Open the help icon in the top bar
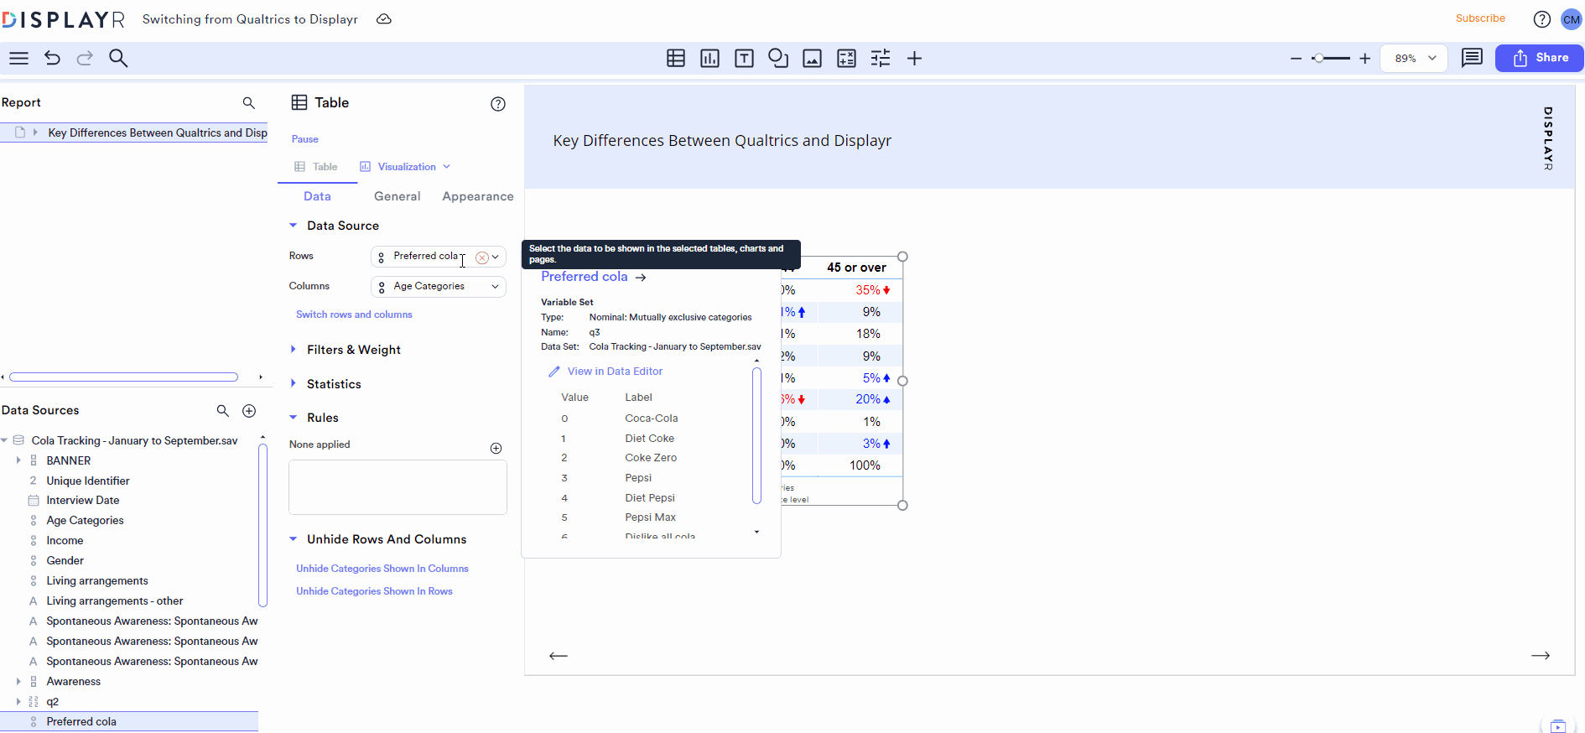The width and height of the screenshot is (1585, 733). click(x=1541, y=19)
